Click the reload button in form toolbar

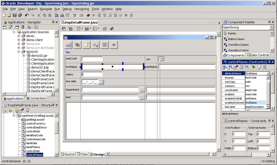tap(96, 45)
